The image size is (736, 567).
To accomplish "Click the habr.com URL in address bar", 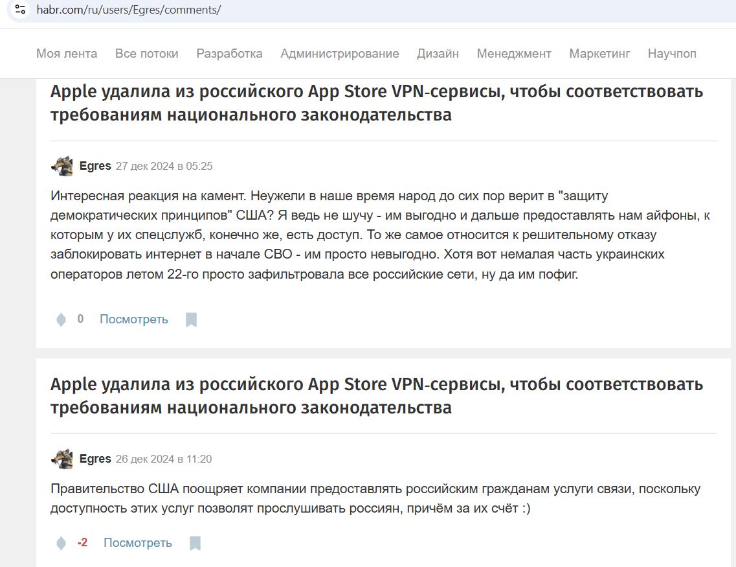I will pos(129,10).
